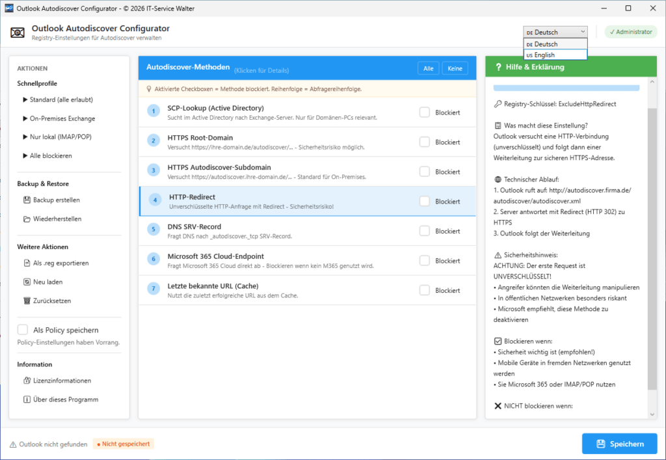Enable the Als Policy speichern checkbox

coord(23,329)
